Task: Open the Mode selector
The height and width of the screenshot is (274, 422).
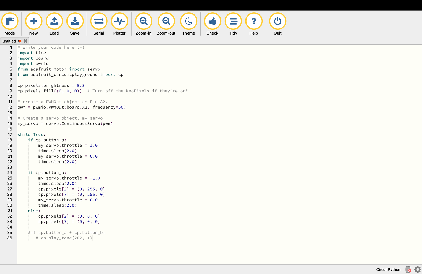Action: click(x=10, y=21)
